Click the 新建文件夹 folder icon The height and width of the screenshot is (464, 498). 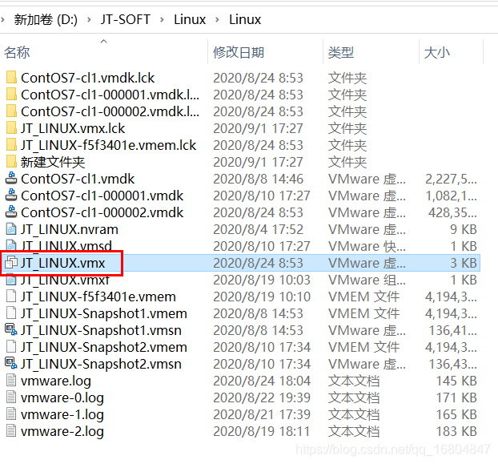11,162
